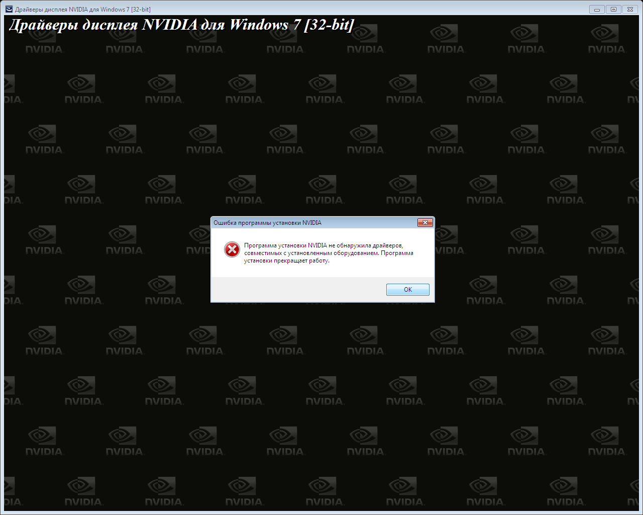Close the NVIDIA installer error dialog
The width and height of the screenshot is (643, 515).
click(x=425, y=222)
